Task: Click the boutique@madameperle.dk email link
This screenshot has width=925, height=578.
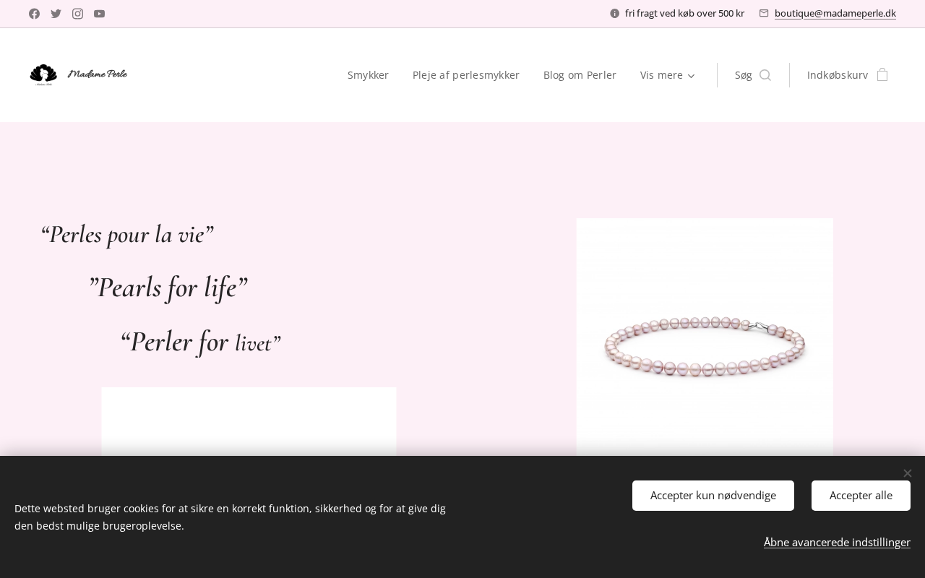Action: click(x=835, y=13)
